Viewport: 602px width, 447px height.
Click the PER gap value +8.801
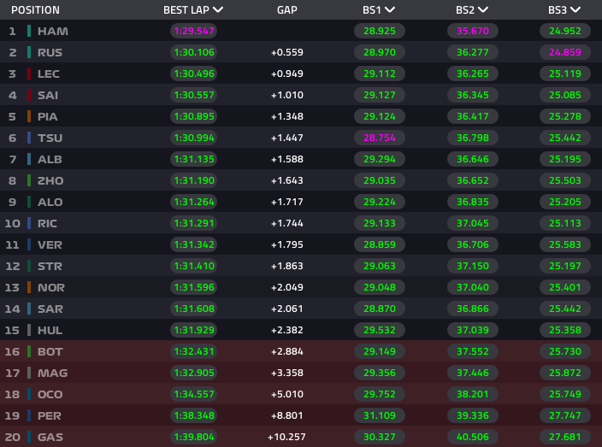(x=287, y=415)
